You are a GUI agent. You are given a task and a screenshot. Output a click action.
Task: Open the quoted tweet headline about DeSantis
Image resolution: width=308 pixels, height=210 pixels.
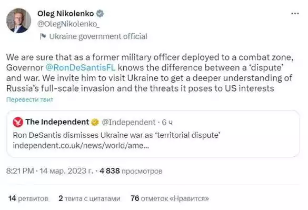117,135
